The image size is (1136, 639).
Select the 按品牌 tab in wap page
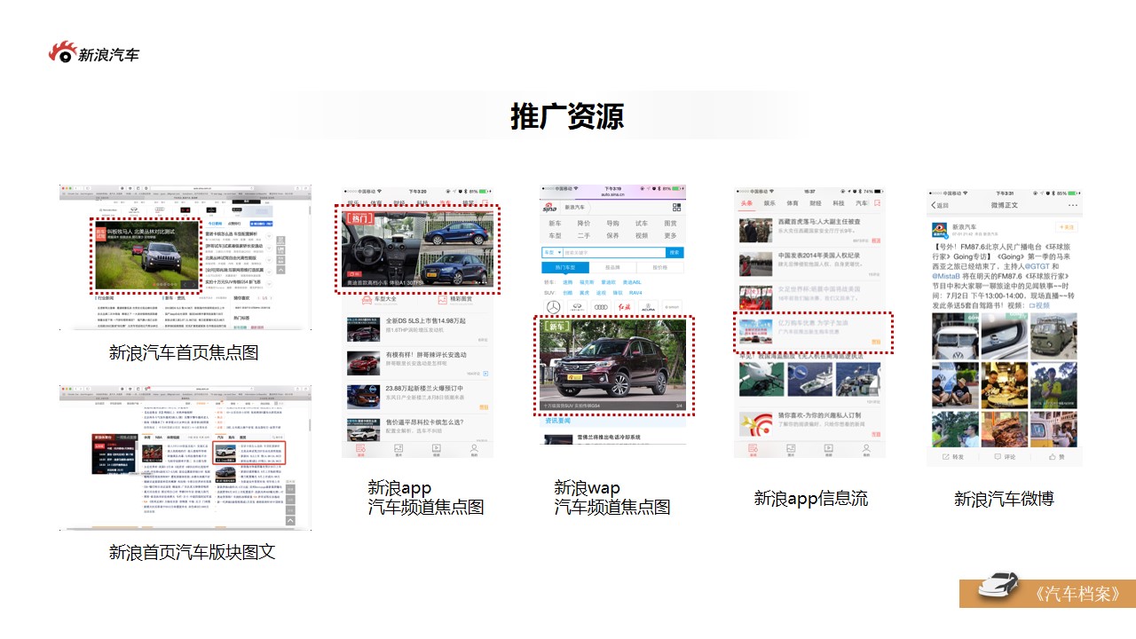(612, 267)
